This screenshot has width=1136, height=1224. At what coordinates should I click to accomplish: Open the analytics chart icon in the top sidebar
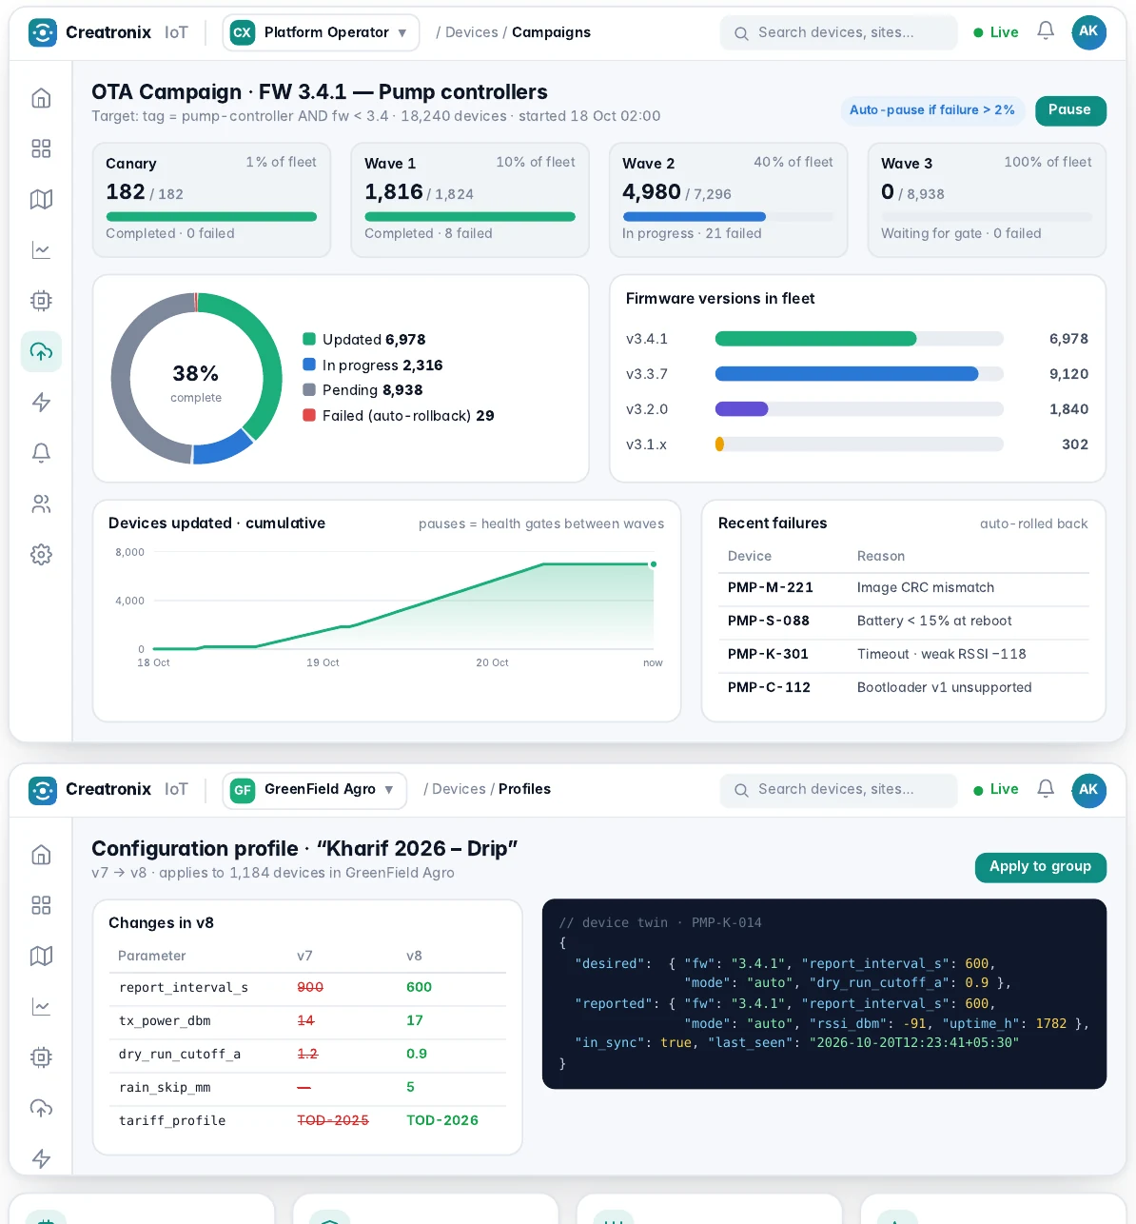41,250
